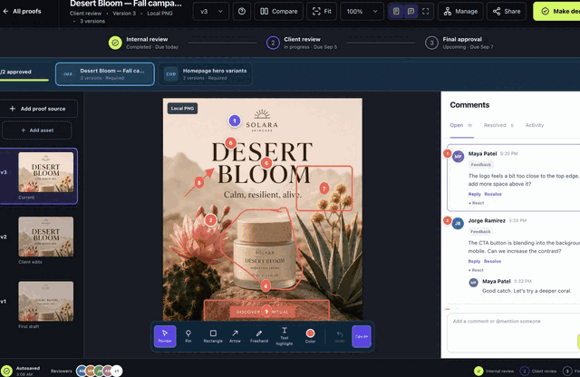Click Maya Patel's avatar on first comment
The width and height of the screenshot is (580, 377).
(x=459, y=157)
